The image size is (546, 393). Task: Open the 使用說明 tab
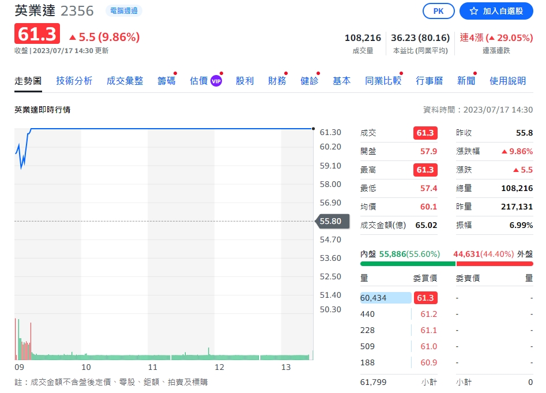click(507, 81)
